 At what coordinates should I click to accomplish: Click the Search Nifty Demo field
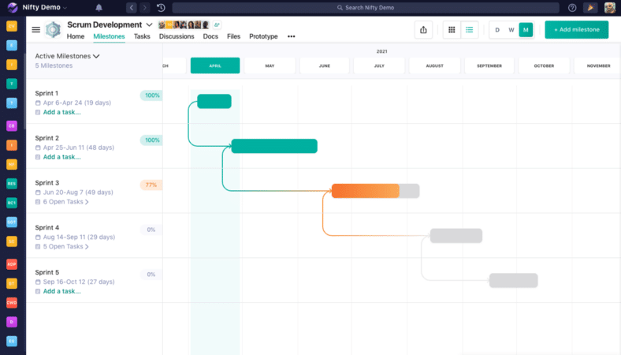pos(366,8)
